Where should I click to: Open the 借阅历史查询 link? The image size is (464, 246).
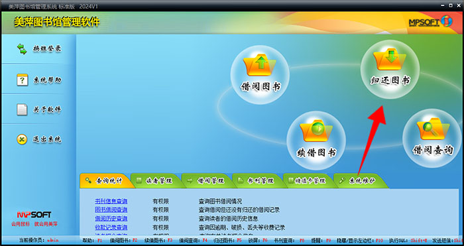tap(111, 219)
